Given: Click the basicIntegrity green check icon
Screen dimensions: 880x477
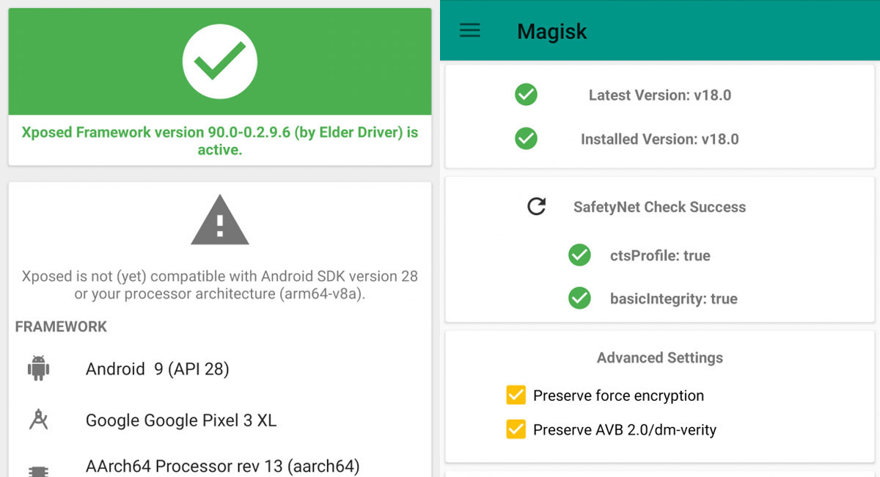Looking at the screenshot, I should click(579, 298).
